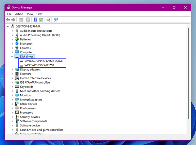The height and width of the screenshot is (145, 196).
Task: Open the Help menu
Action: [40, 14]
